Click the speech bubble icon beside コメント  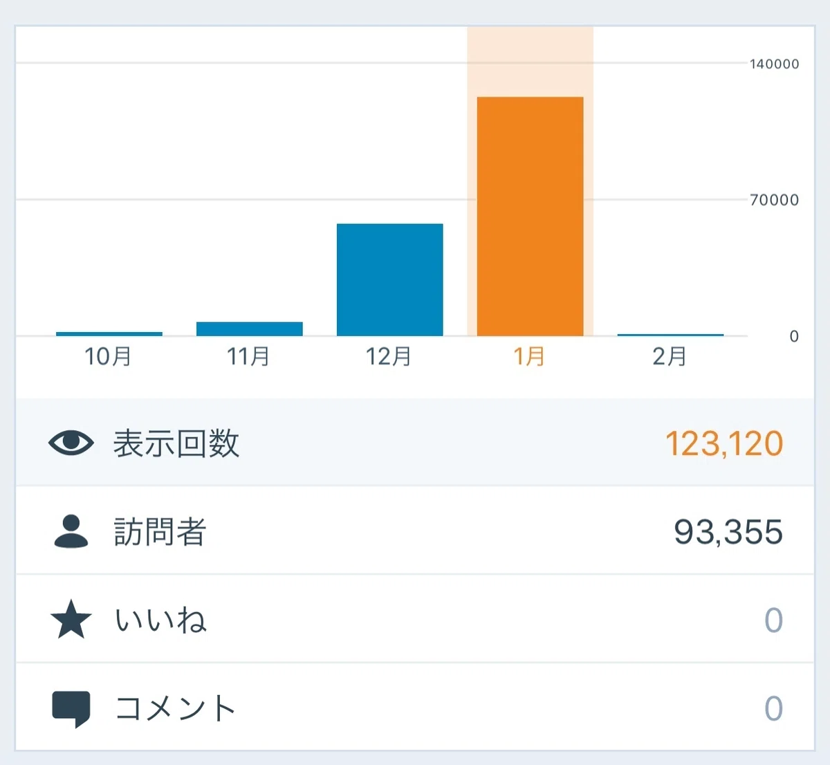pyautogui.click(x=71, y=708)
